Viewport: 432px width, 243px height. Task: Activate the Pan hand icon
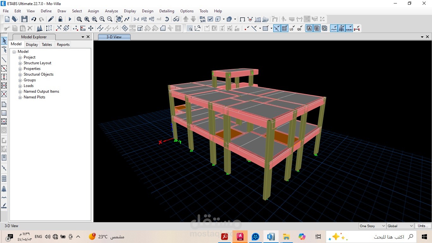[x=119, y=19]
